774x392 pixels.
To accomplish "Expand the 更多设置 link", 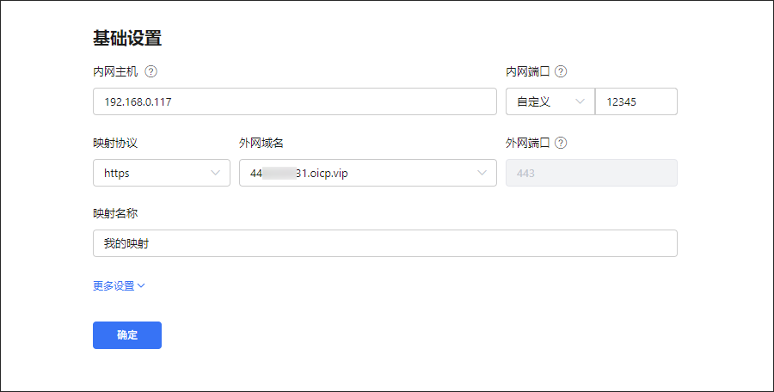I will coord(114,286).
